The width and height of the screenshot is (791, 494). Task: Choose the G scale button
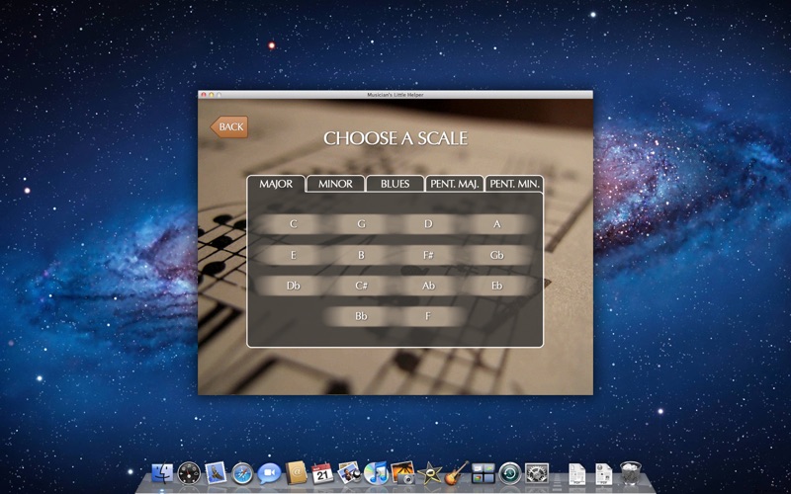pos(361,224)
